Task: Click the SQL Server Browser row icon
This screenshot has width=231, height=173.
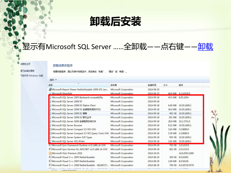Action: point(50,125)
